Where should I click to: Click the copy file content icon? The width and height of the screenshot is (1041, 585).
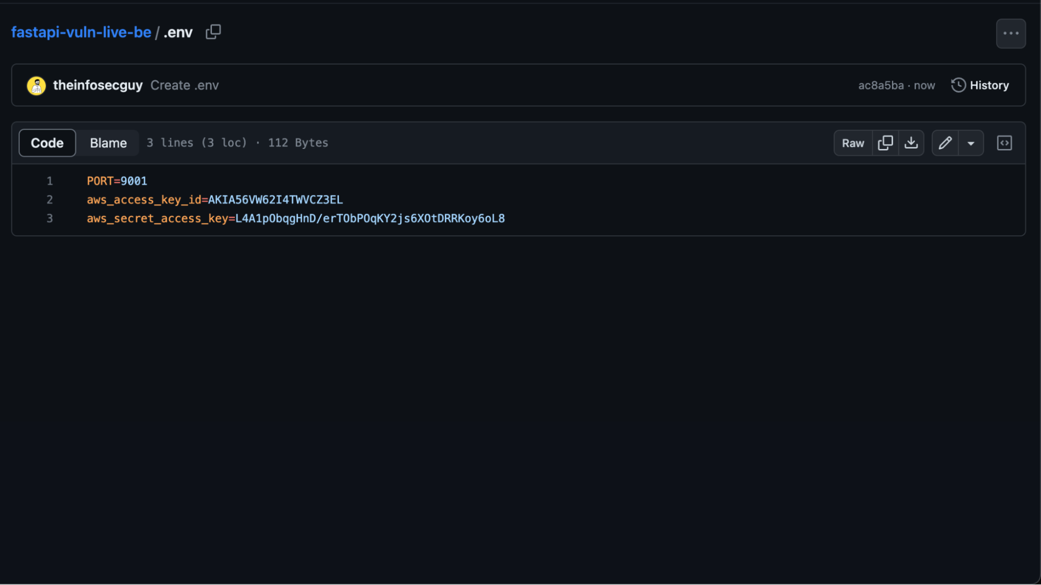(884, 142)
